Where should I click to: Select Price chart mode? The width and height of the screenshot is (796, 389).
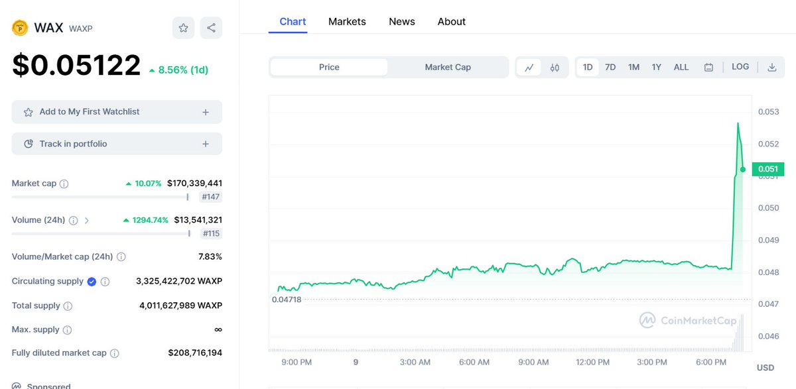pos(329,67)
